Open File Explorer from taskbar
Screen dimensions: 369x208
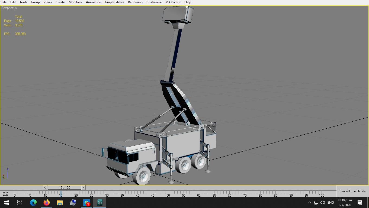[60, 203]
